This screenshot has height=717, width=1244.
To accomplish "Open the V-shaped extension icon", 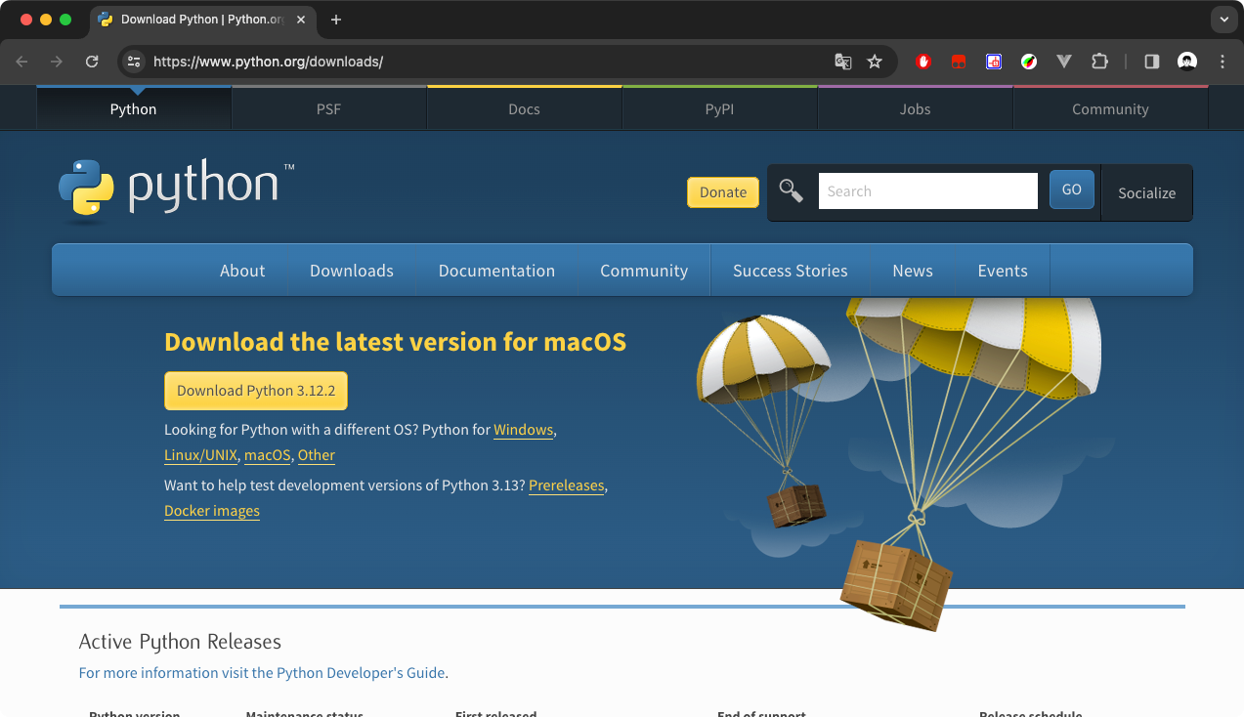I will (x=1064, y=62).
